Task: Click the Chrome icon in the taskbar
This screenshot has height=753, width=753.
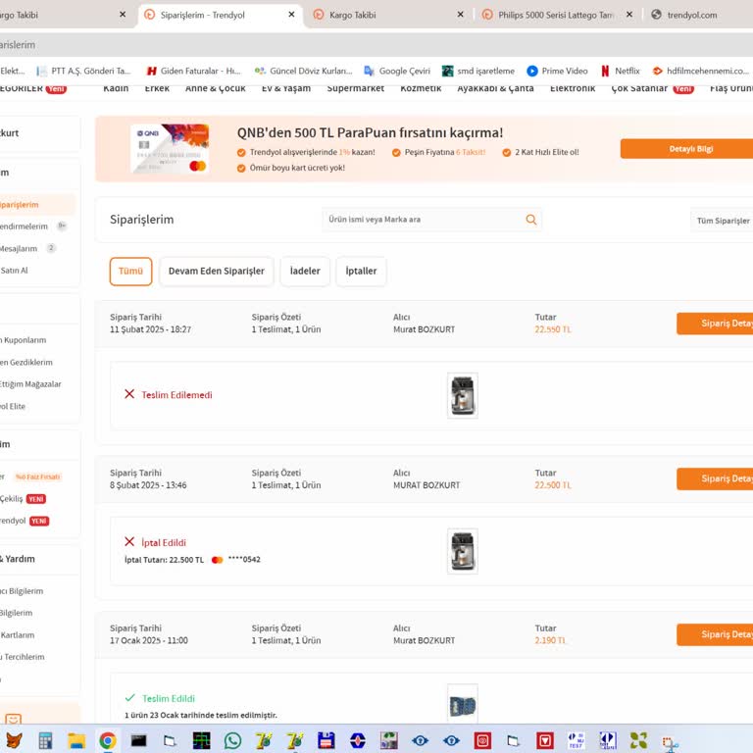Action: point(108,740)
